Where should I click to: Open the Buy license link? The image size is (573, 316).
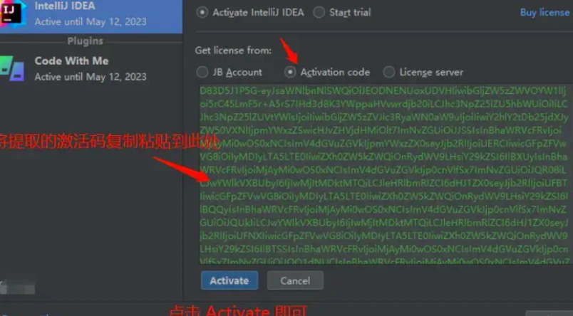tap(544, 12)
